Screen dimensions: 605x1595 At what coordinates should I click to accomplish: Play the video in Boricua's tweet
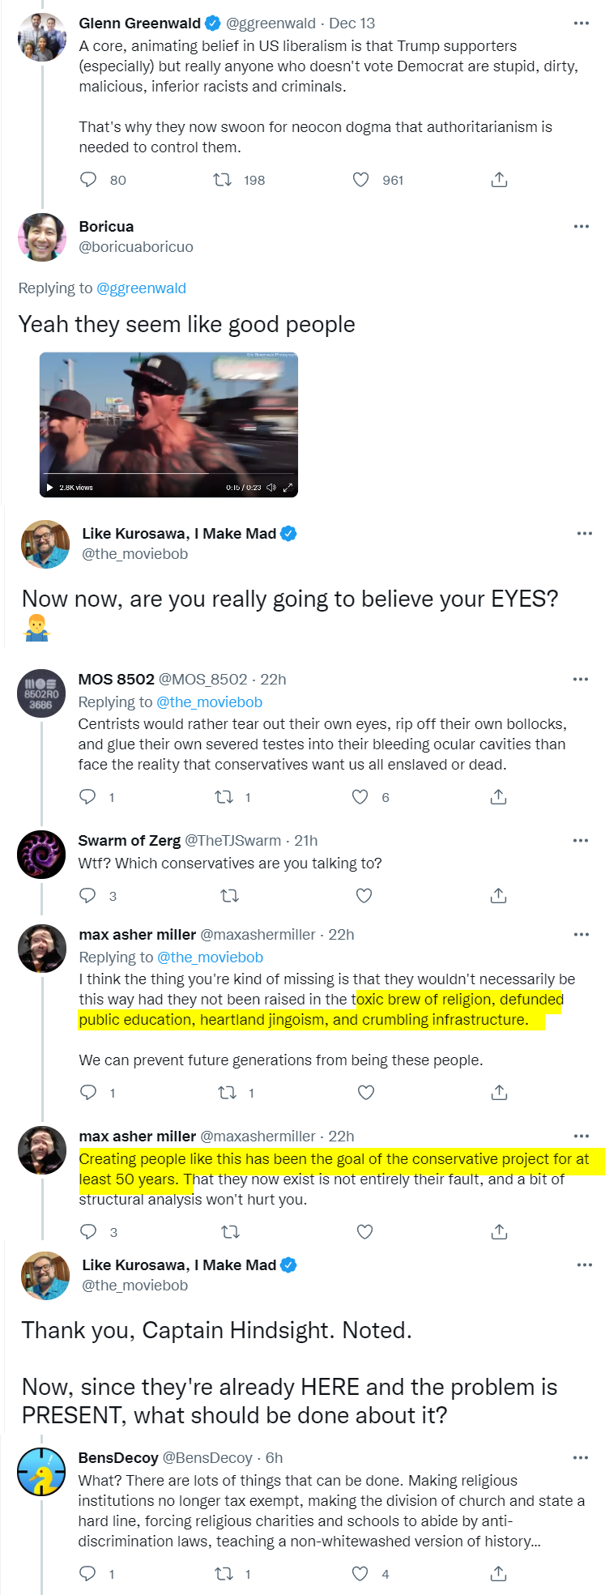coord(49,488)
